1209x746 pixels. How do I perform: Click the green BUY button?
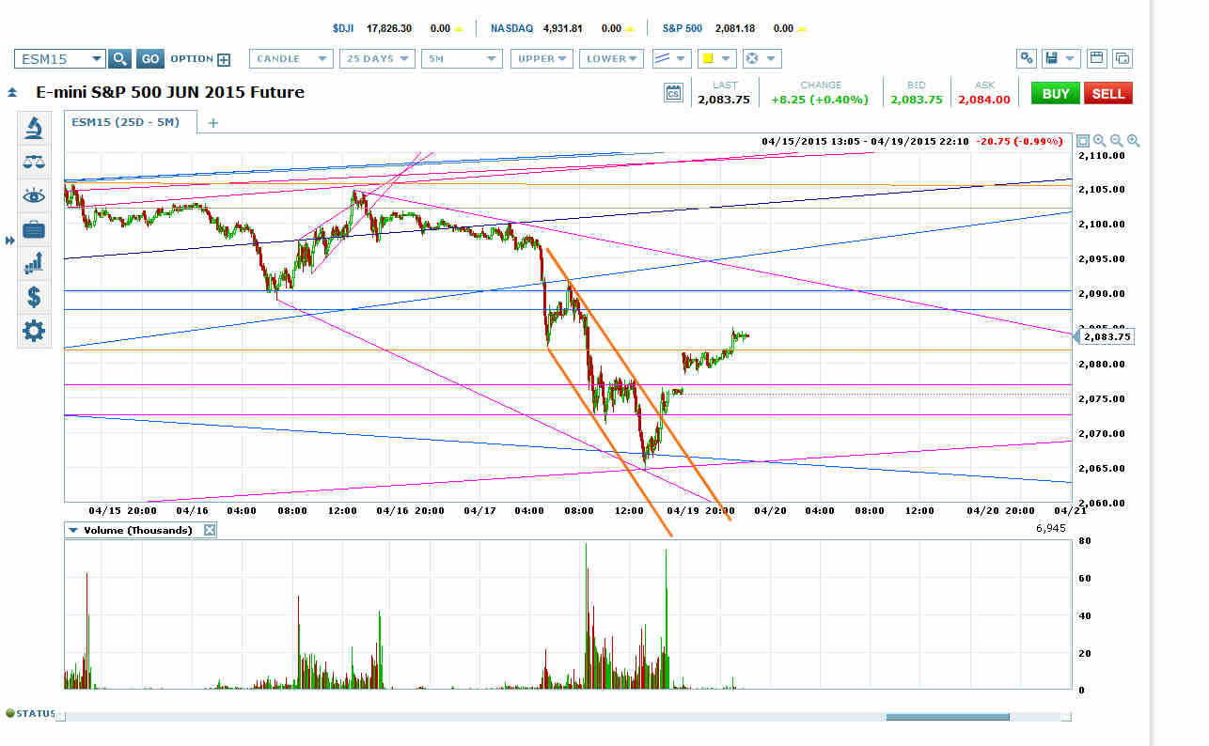click(1055, 93)
